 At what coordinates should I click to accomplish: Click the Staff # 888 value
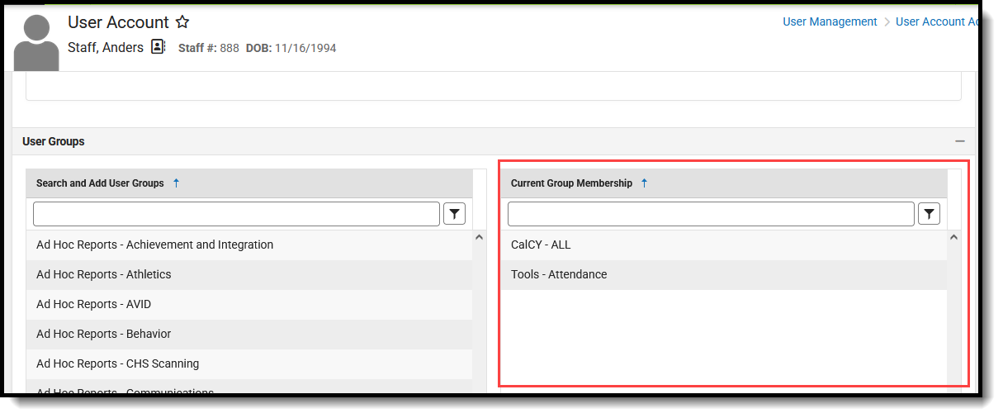click(229, 48)
